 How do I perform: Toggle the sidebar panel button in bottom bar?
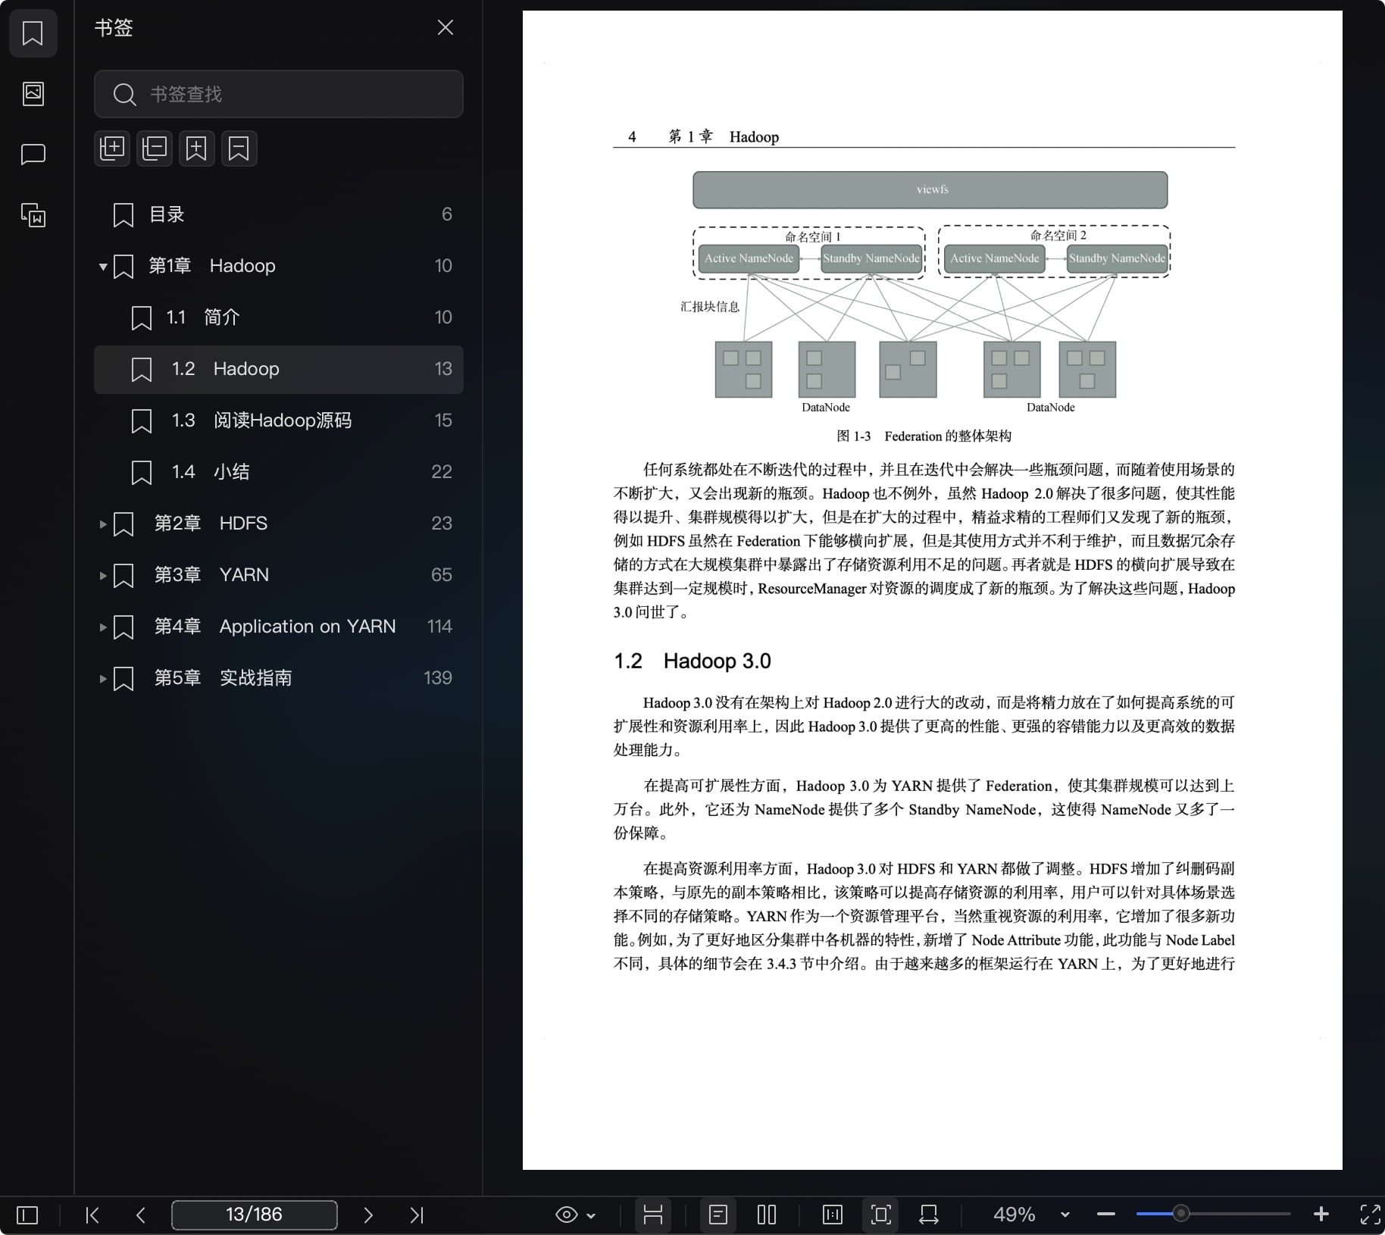click(x=27, y=1215)
